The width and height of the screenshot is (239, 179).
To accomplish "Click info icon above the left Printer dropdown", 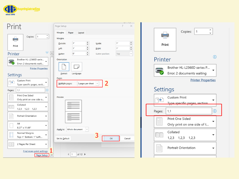I will (x=47, y=52).
